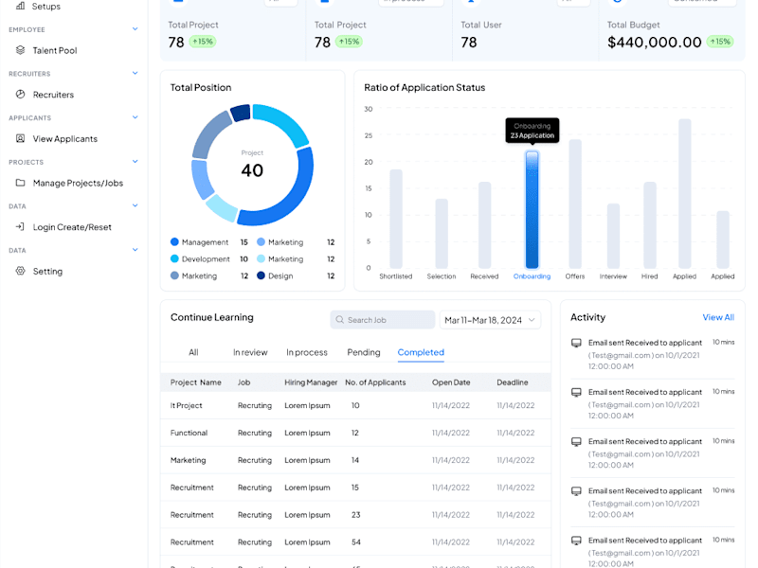
Task: Click the Development cyan legend dot
Action: [174, 258]
